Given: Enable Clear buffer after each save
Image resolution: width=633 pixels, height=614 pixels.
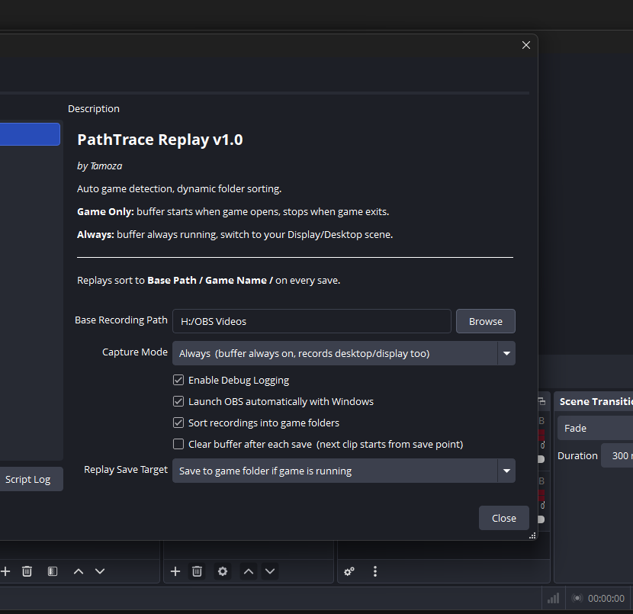Looking at the screenshot, I should (x=178, y=444).
